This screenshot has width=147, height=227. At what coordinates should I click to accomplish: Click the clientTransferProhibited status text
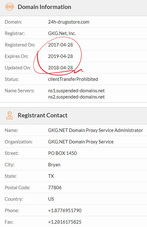[x=73, y=79]
